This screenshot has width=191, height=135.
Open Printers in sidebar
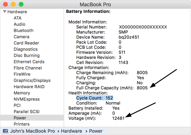22,124
